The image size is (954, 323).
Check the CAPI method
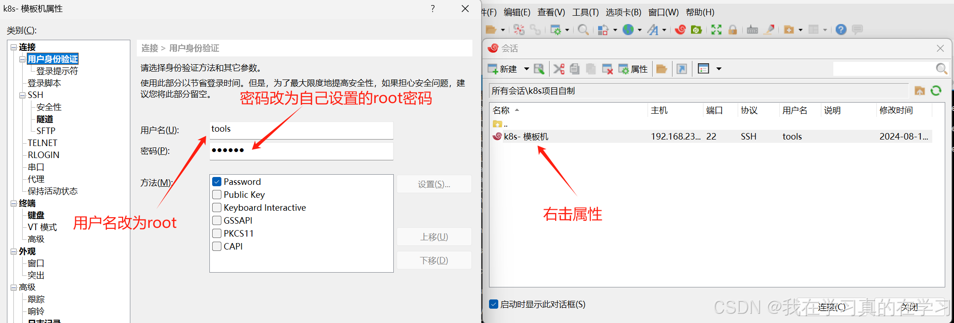(217, 246)
